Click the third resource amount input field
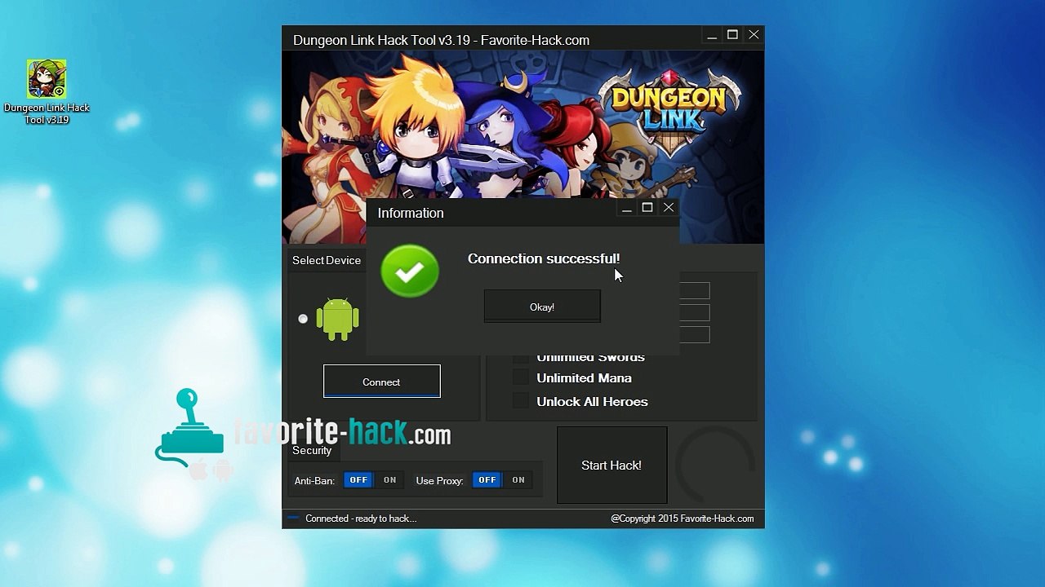 pos(695,335)
